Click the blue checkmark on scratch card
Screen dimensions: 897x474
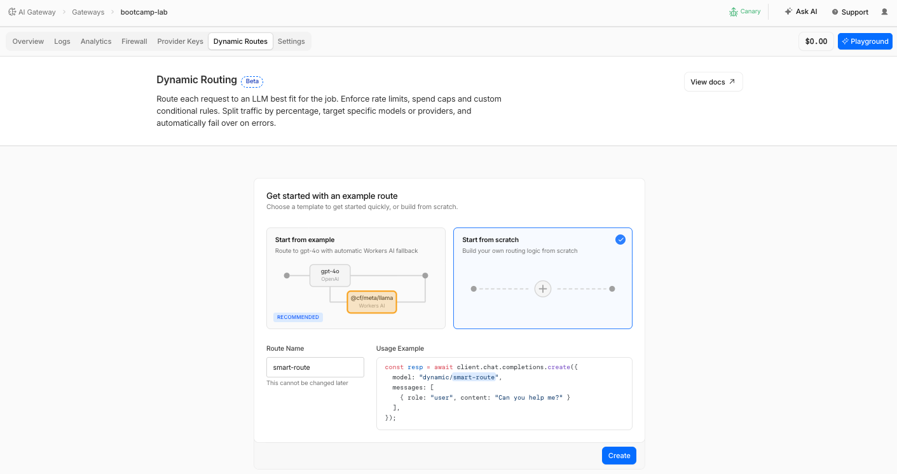pos(620,240)
